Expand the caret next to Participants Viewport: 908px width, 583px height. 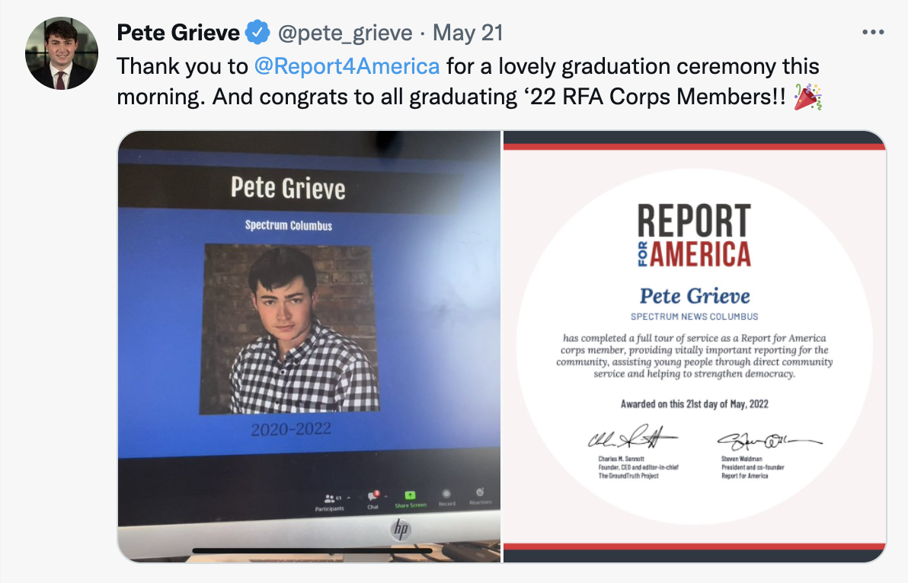pos(348,496)
